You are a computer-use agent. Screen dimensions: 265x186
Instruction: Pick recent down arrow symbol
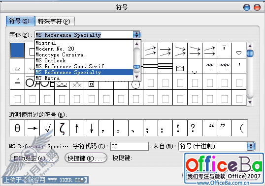92,128
